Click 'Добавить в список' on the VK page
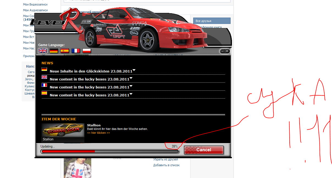The width and height of the screenshot is (332, 178). click(166, 165)
